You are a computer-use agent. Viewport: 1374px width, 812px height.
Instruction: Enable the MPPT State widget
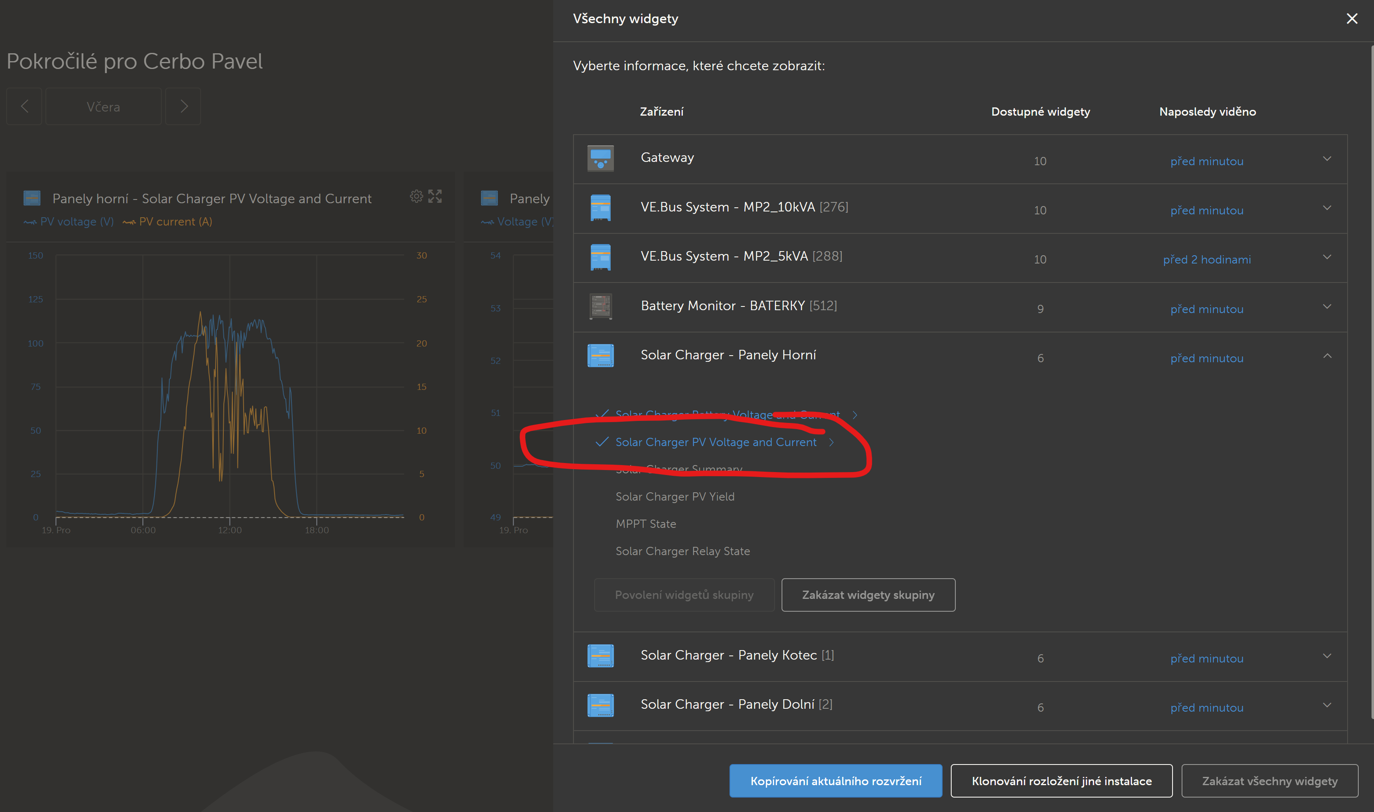coord(645,524)
